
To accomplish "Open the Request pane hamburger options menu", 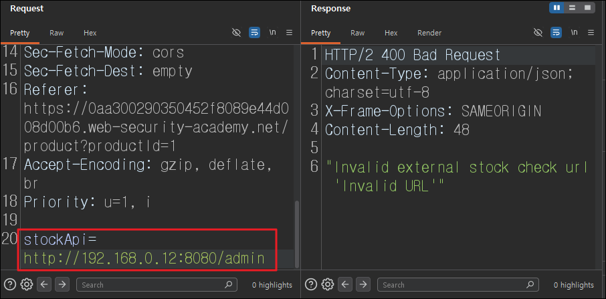I will point(289,33).
